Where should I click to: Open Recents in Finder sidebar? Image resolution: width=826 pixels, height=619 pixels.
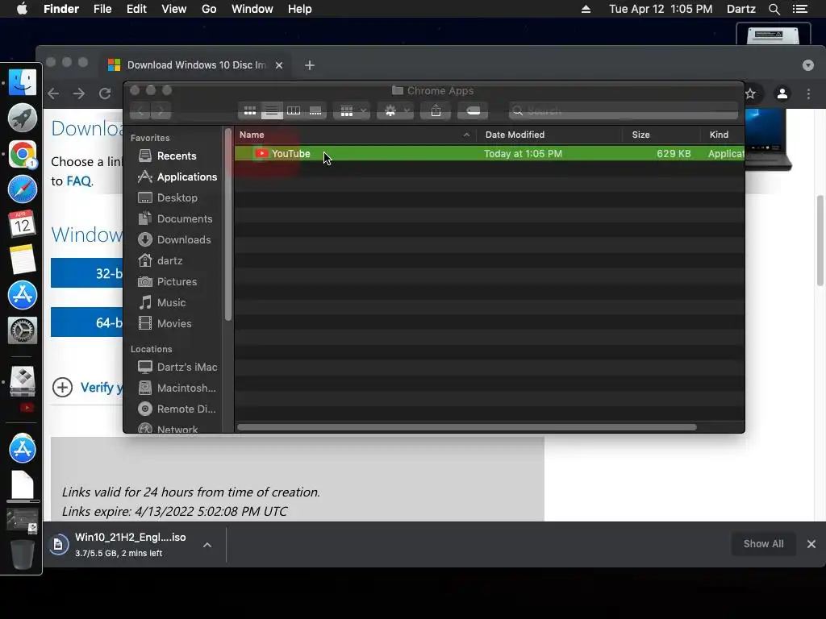176,156
